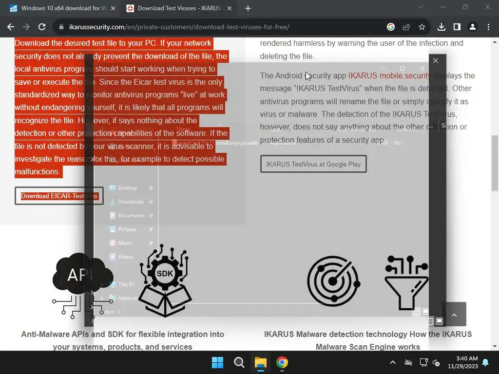499x374 pixels.
Task: Open Windows taskbar Search
Action: 239,362
